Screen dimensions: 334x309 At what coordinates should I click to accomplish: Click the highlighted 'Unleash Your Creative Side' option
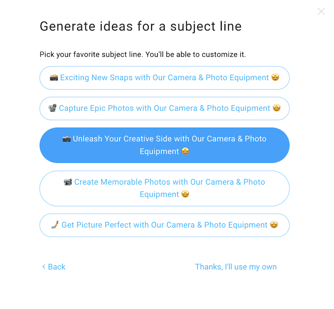coord(164,145)
